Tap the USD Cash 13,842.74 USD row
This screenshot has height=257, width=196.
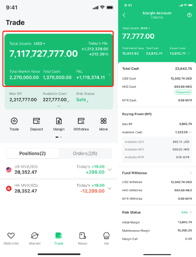[x=157, y=79]
